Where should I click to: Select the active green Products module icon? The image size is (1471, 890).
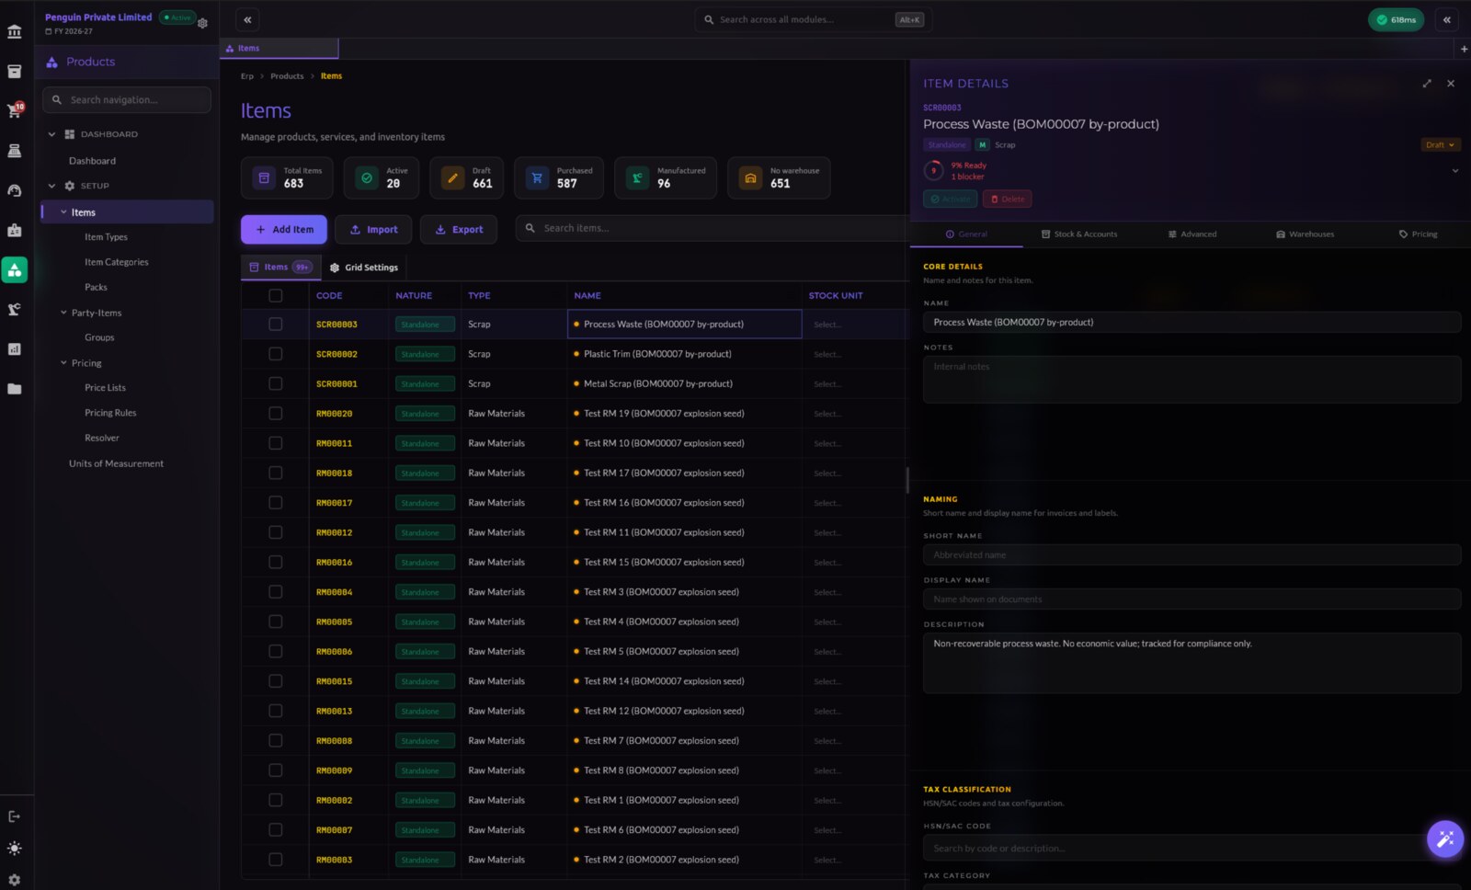(x=15, y=269)
